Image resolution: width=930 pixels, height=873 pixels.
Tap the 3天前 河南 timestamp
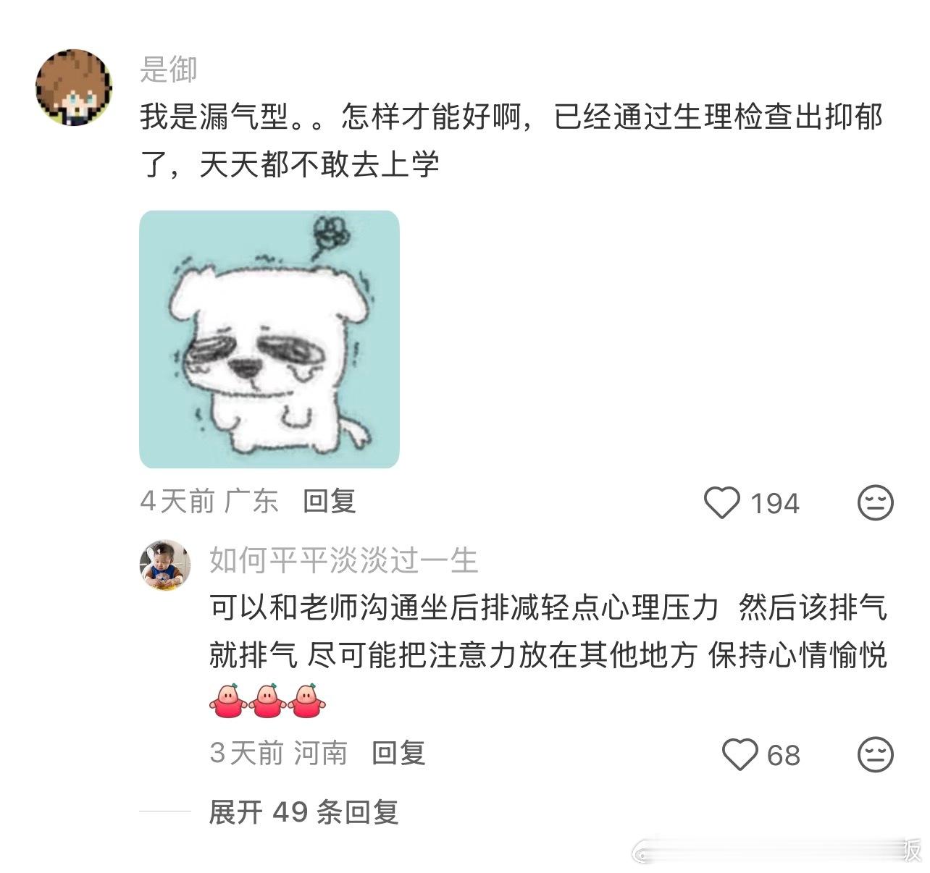pos(279,753)
